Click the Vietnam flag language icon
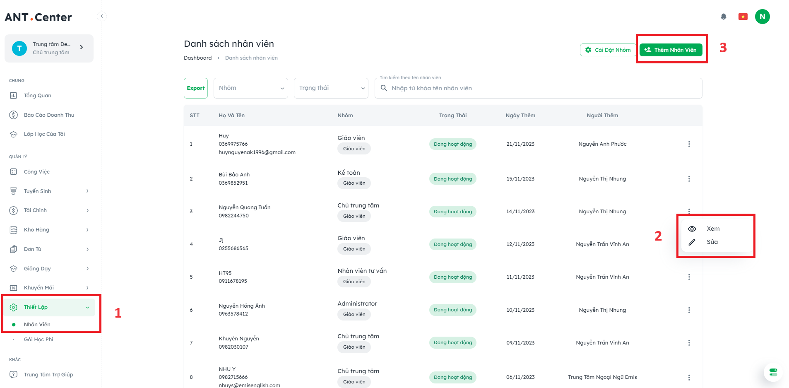789x388 pixels. click(743, 17)
